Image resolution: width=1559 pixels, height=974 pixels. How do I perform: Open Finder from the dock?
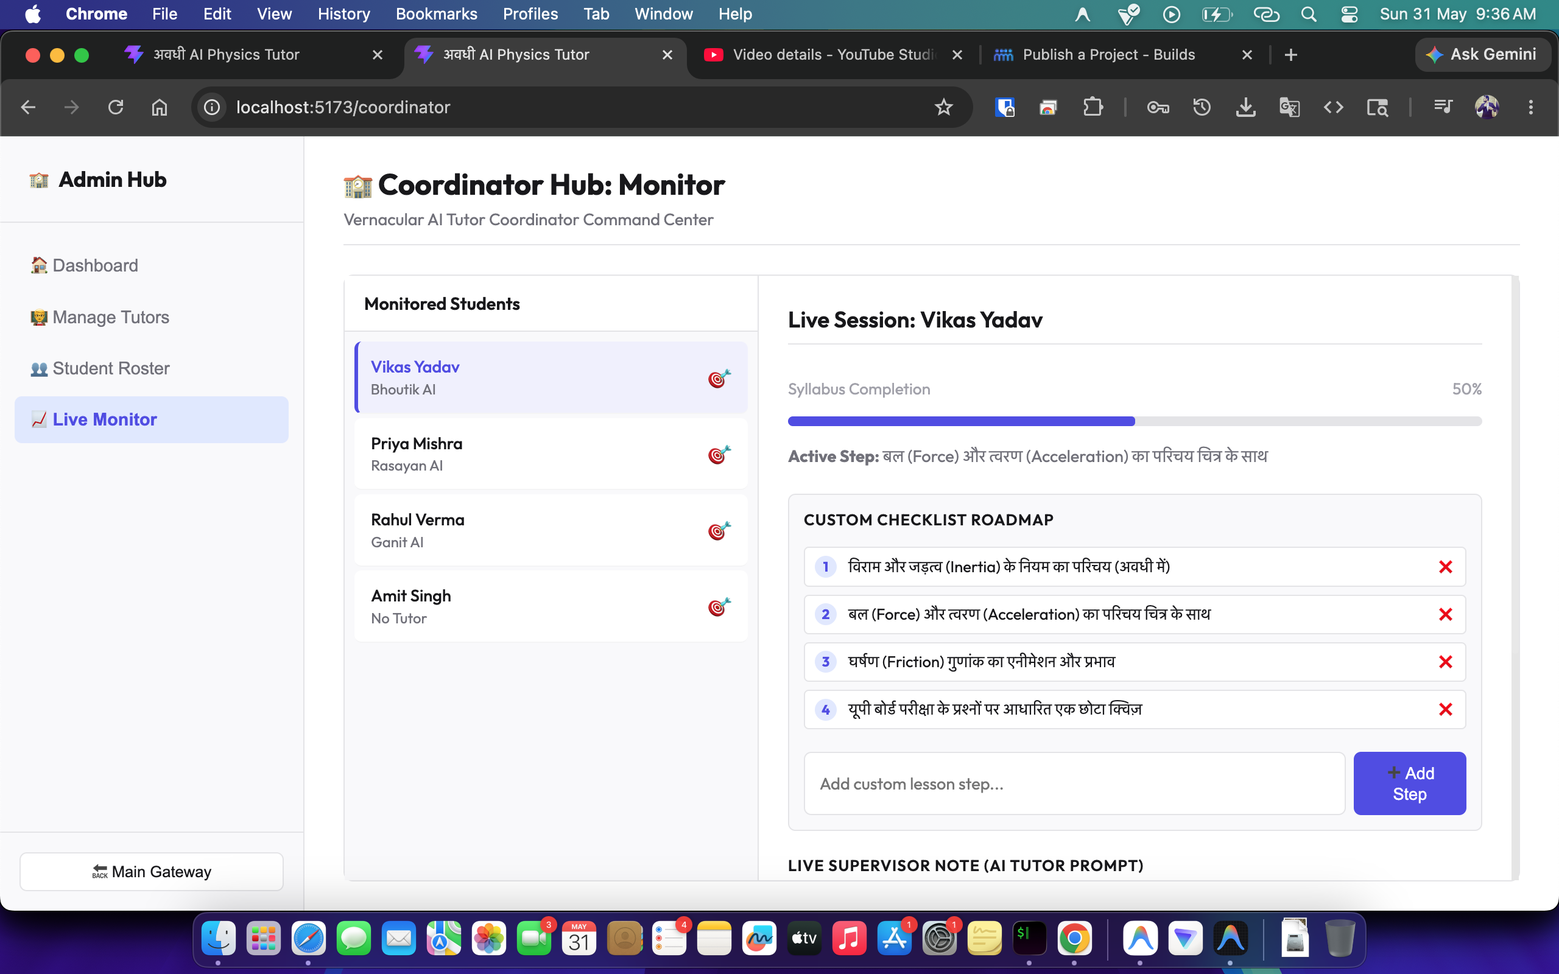click(x=219, y=938)
